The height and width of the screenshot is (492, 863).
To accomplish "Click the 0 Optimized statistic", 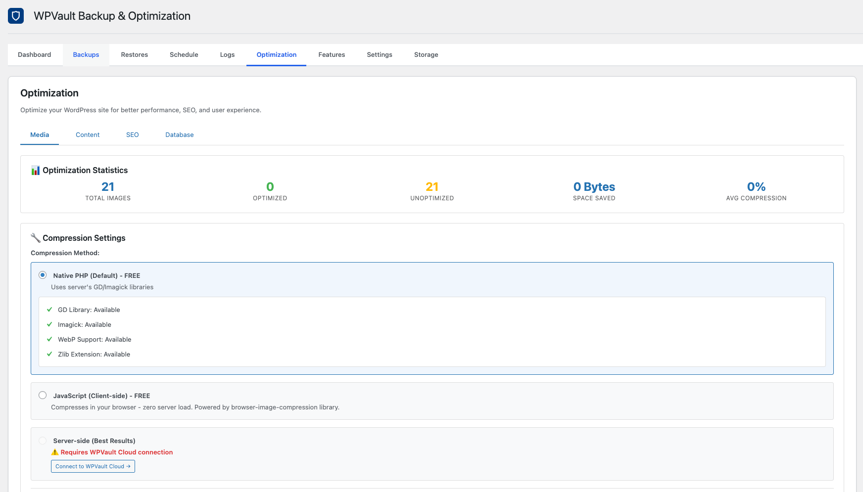I will click(270, 191).
